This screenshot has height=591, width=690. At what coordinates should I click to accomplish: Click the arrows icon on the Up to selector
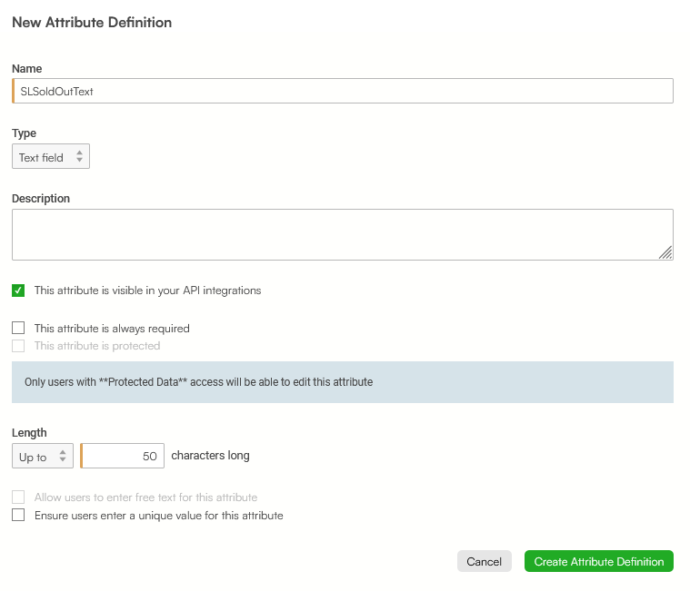tap(63, 456)
